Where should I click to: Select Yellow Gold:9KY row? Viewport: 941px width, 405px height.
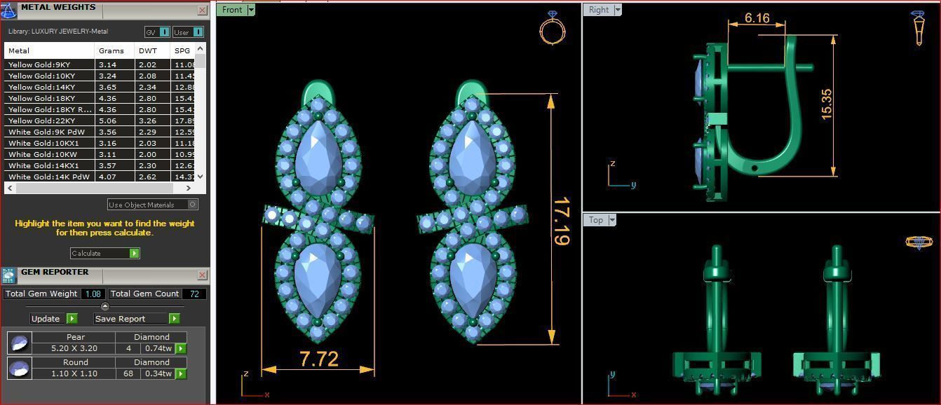[x=100, y=64]
